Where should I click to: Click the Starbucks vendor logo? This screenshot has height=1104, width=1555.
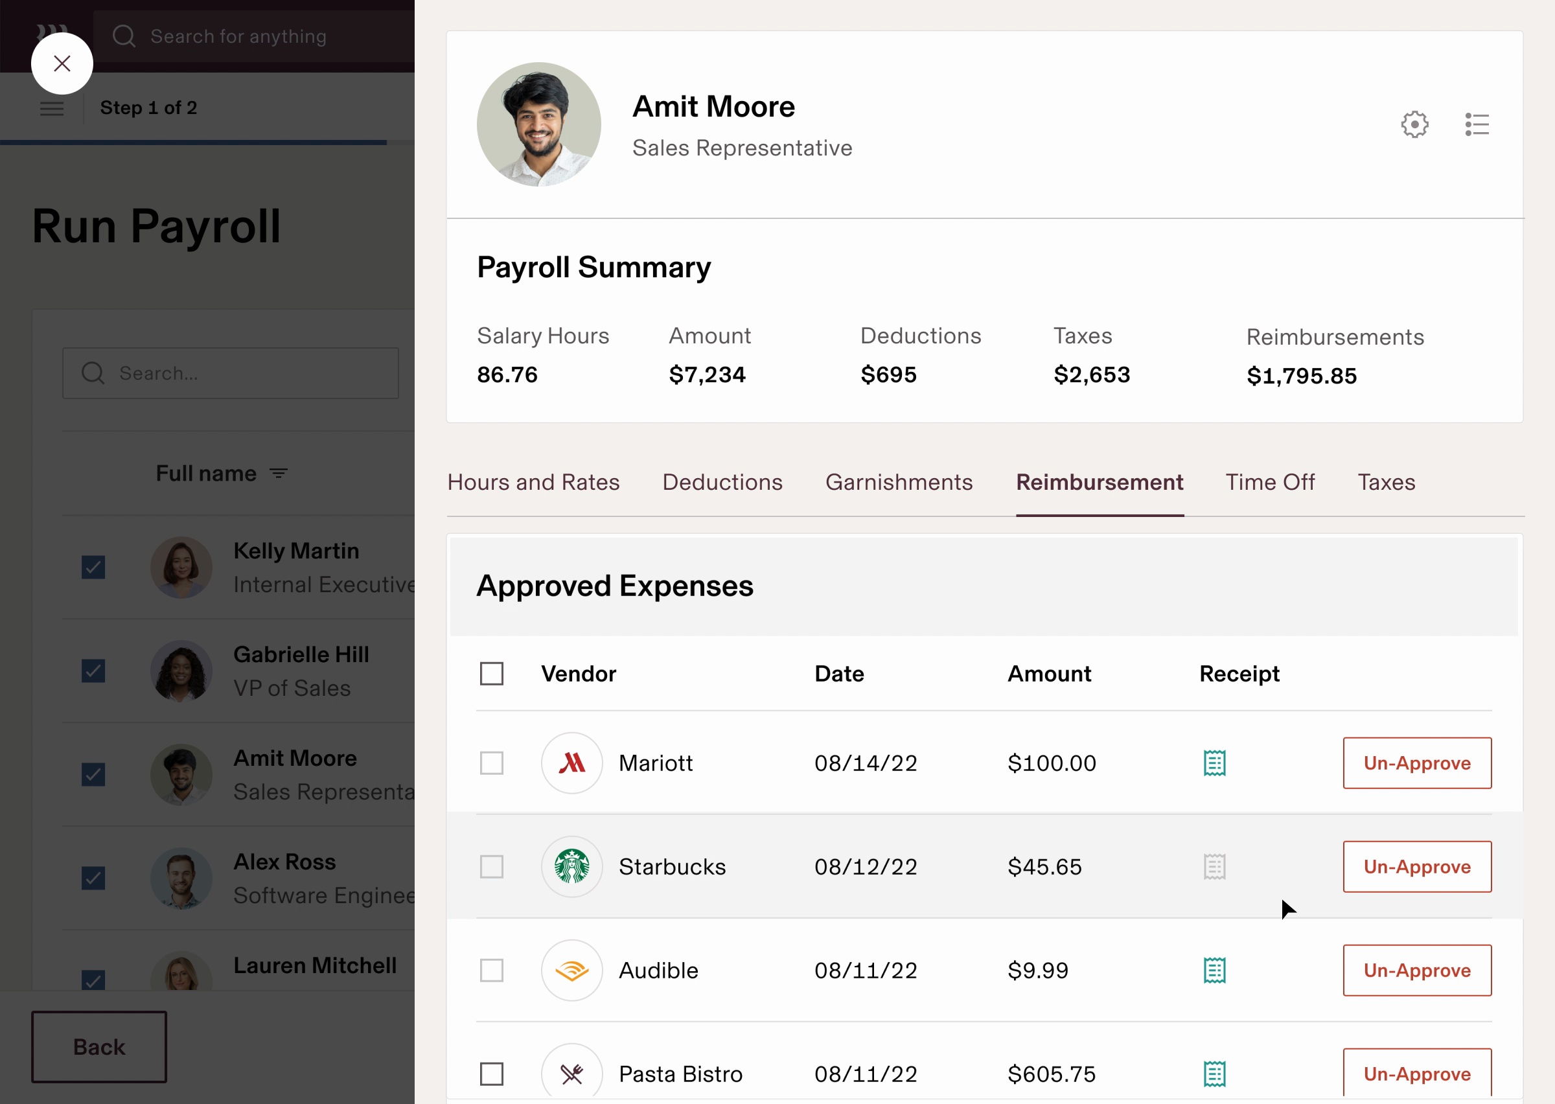tap(571, 867)
